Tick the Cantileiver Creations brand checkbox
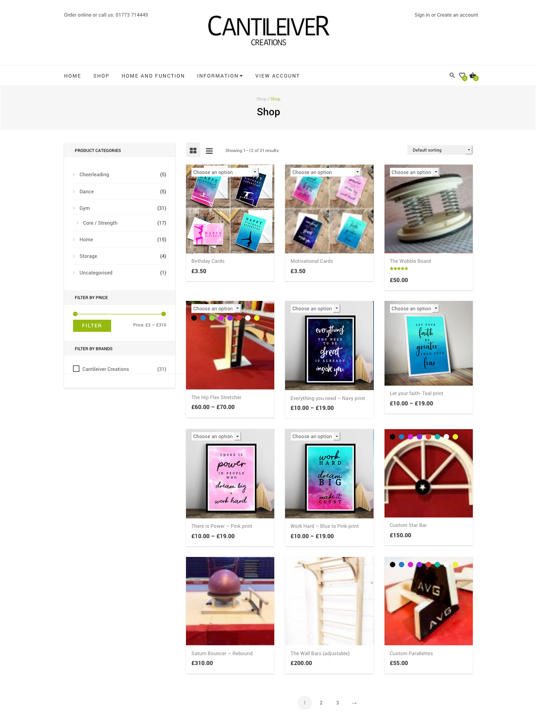 pos(76,369)
